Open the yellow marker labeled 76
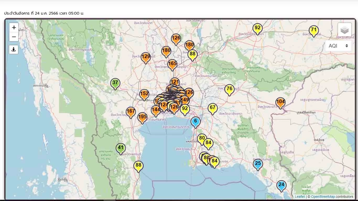Screen dimensions: 358x201 (229, 90)
